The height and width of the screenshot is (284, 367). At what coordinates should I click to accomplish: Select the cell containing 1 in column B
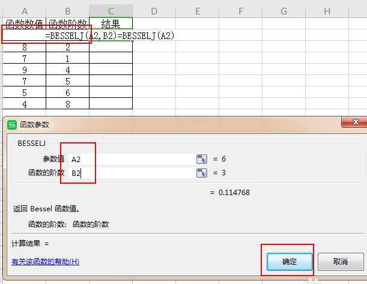tap(68, 58)
